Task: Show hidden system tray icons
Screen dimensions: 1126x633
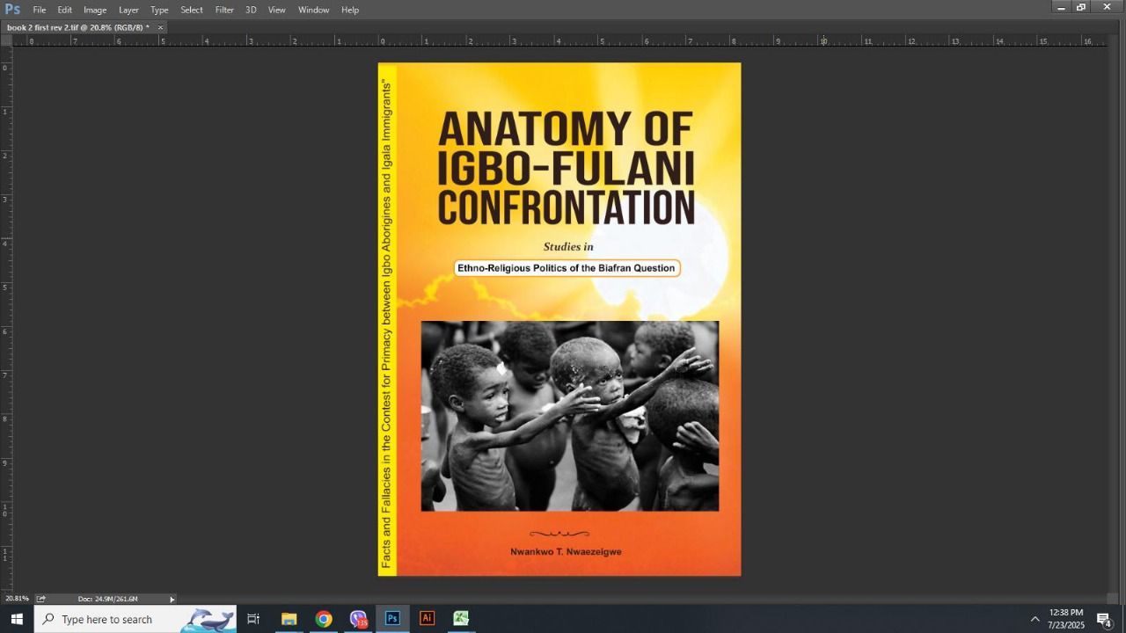Action: [x=1035, y=619]
